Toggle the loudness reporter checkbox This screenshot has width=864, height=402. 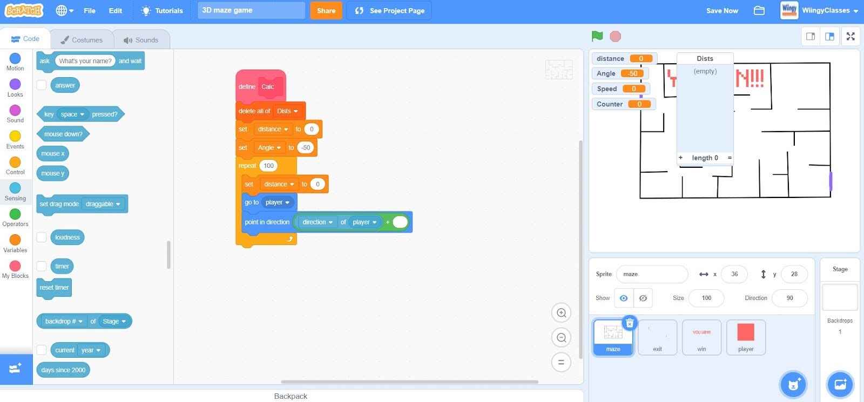42,237
